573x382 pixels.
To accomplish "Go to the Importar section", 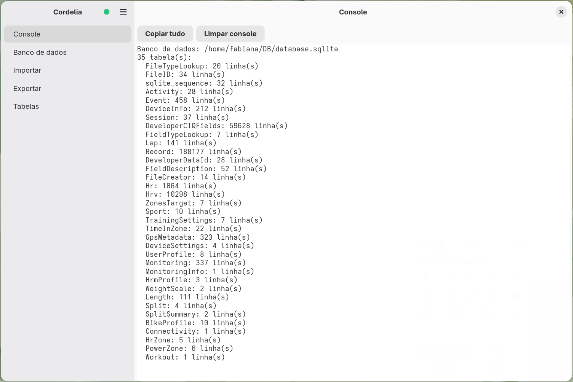I will [x=67, y=70].
